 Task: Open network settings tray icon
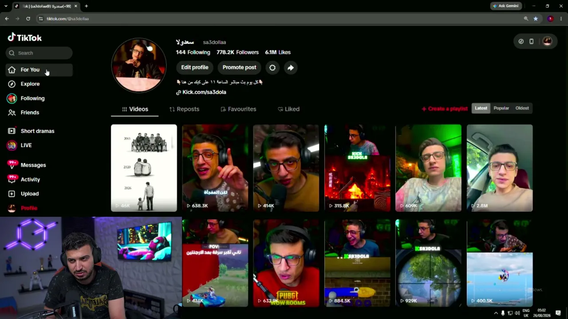510,313
